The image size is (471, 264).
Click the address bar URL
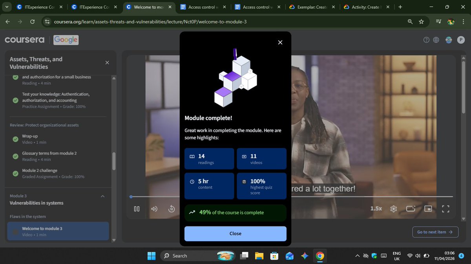click(x=150, y=22)
